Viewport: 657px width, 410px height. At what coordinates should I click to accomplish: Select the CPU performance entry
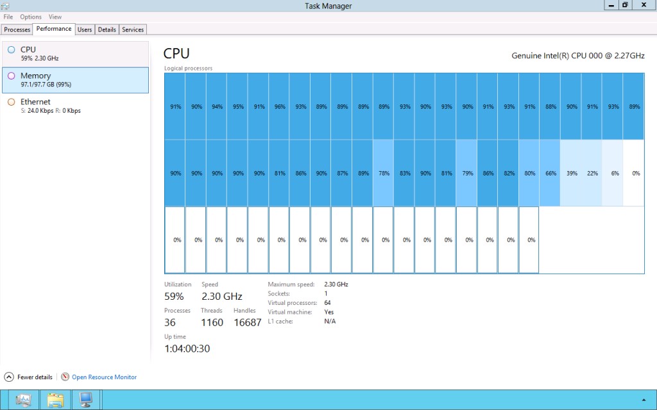tap(76, 54)
